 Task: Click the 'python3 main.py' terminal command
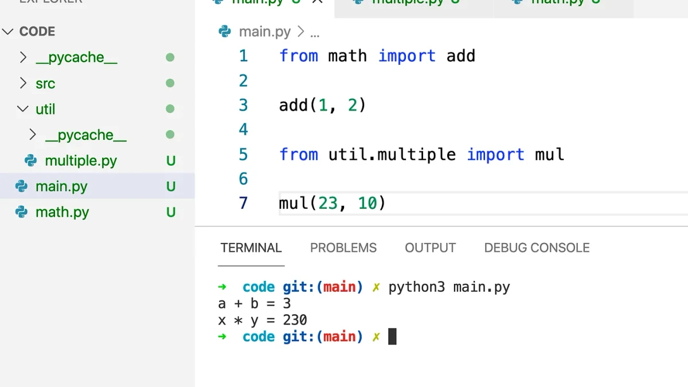pyautogui.click(x=449, y=287)
